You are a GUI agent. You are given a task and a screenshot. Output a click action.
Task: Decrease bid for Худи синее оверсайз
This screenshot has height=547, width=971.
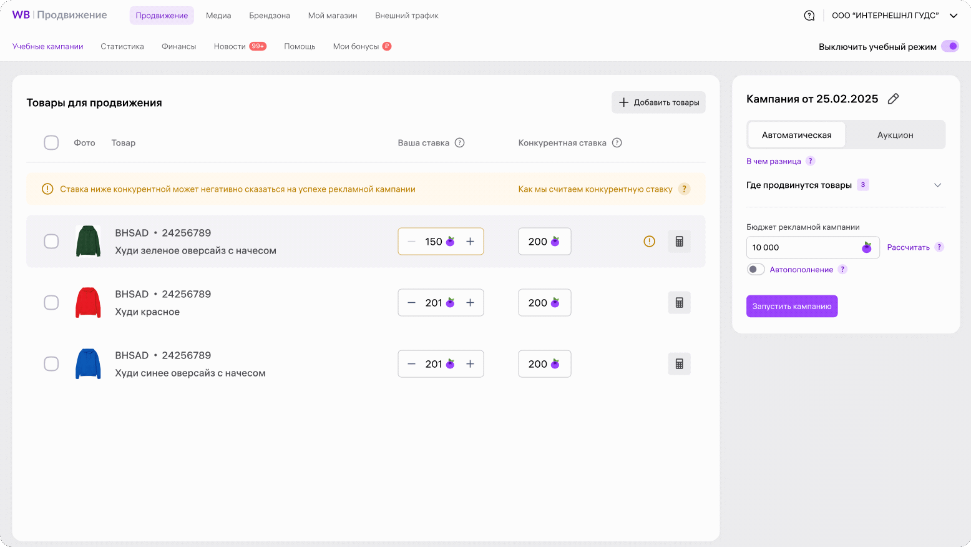tap(411, 364)
